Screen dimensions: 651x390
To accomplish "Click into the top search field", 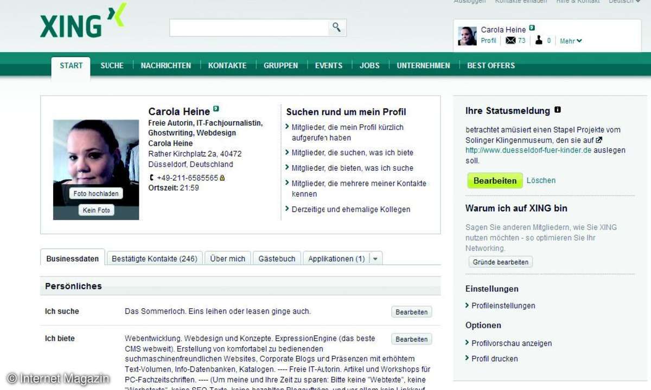I will click(249, 28).
